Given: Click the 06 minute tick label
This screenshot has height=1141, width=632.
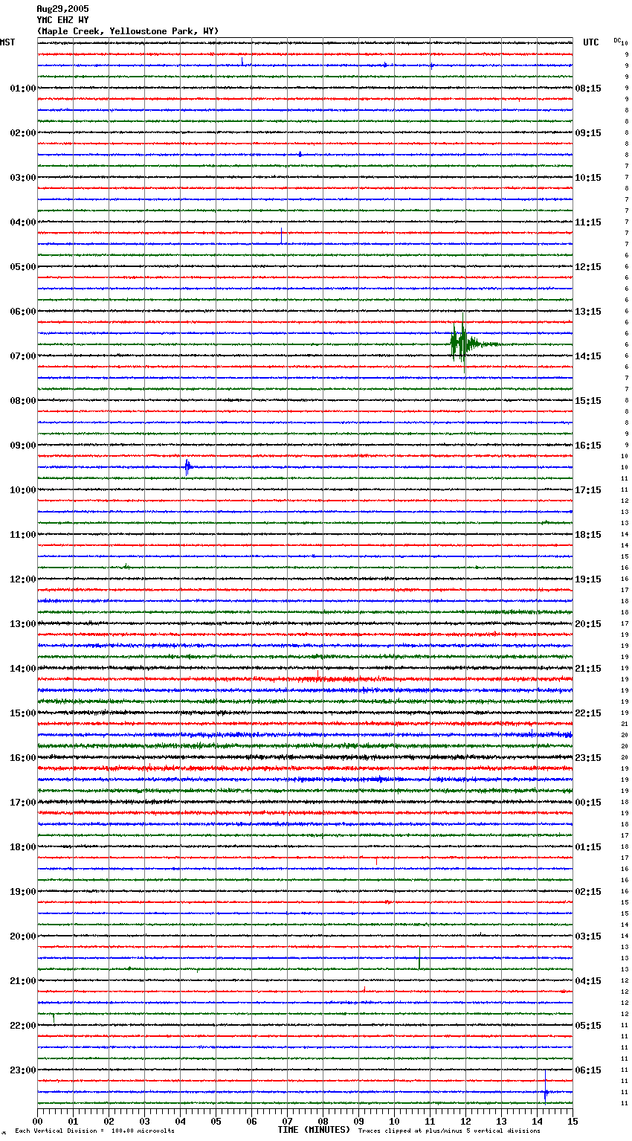Looking at the screenshot, I should pyautogui.click(x=251, y=1121).
